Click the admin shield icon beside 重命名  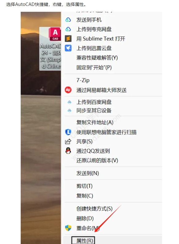[68, 228]
